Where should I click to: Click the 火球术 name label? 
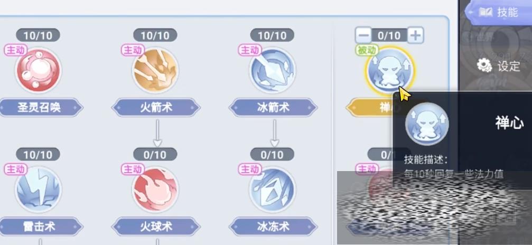click(156, 227)
